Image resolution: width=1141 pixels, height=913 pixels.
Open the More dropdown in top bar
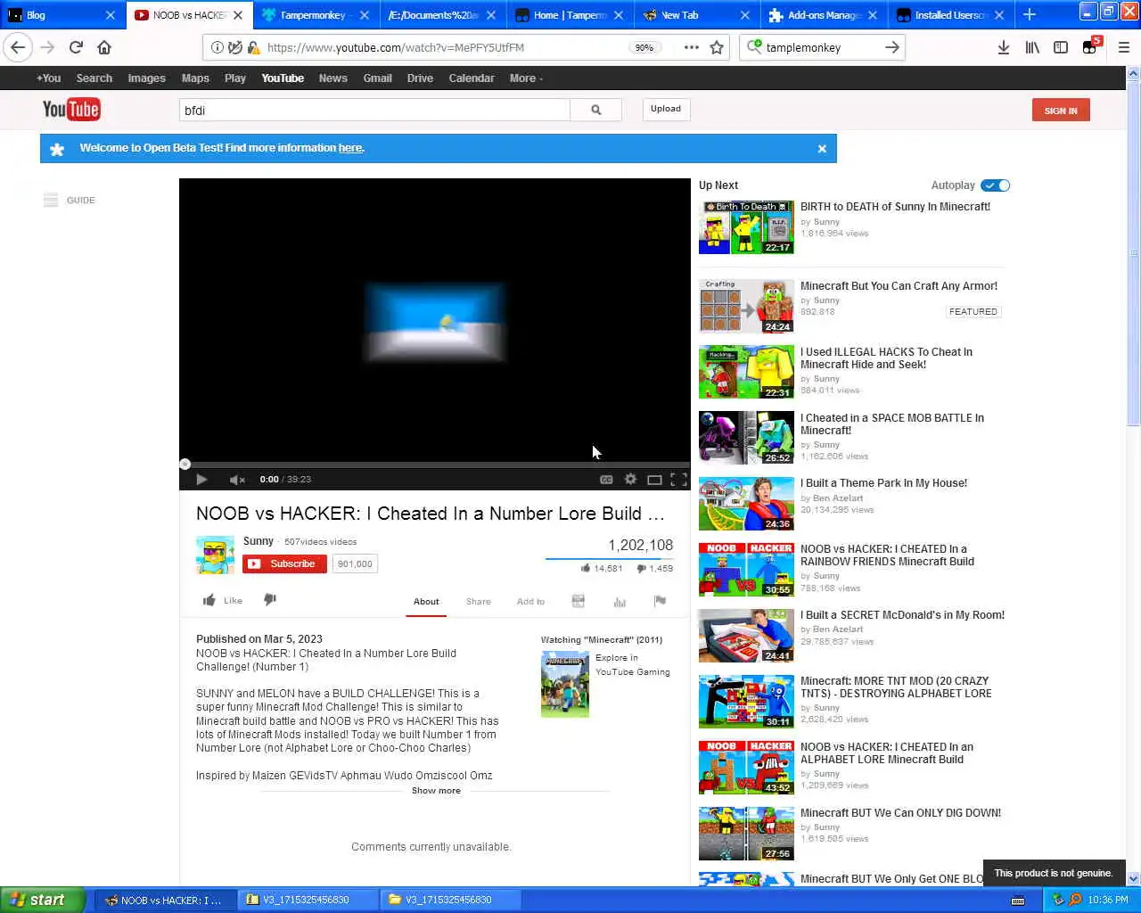coord(526,78)
